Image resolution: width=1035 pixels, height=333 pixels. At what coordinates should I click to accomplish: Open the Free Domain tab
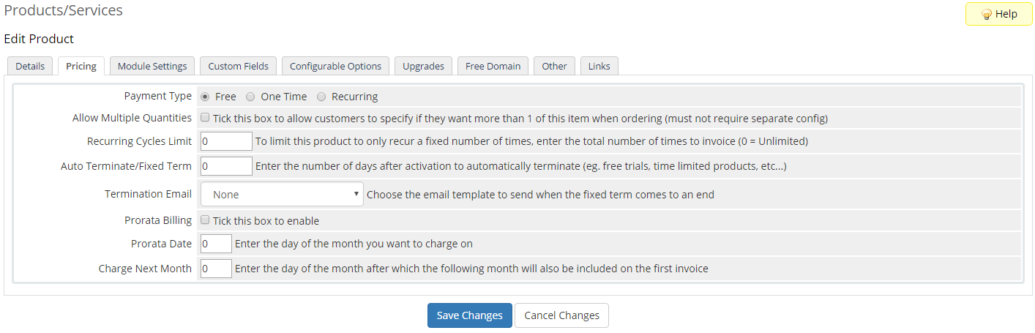(x=493, y=66)
